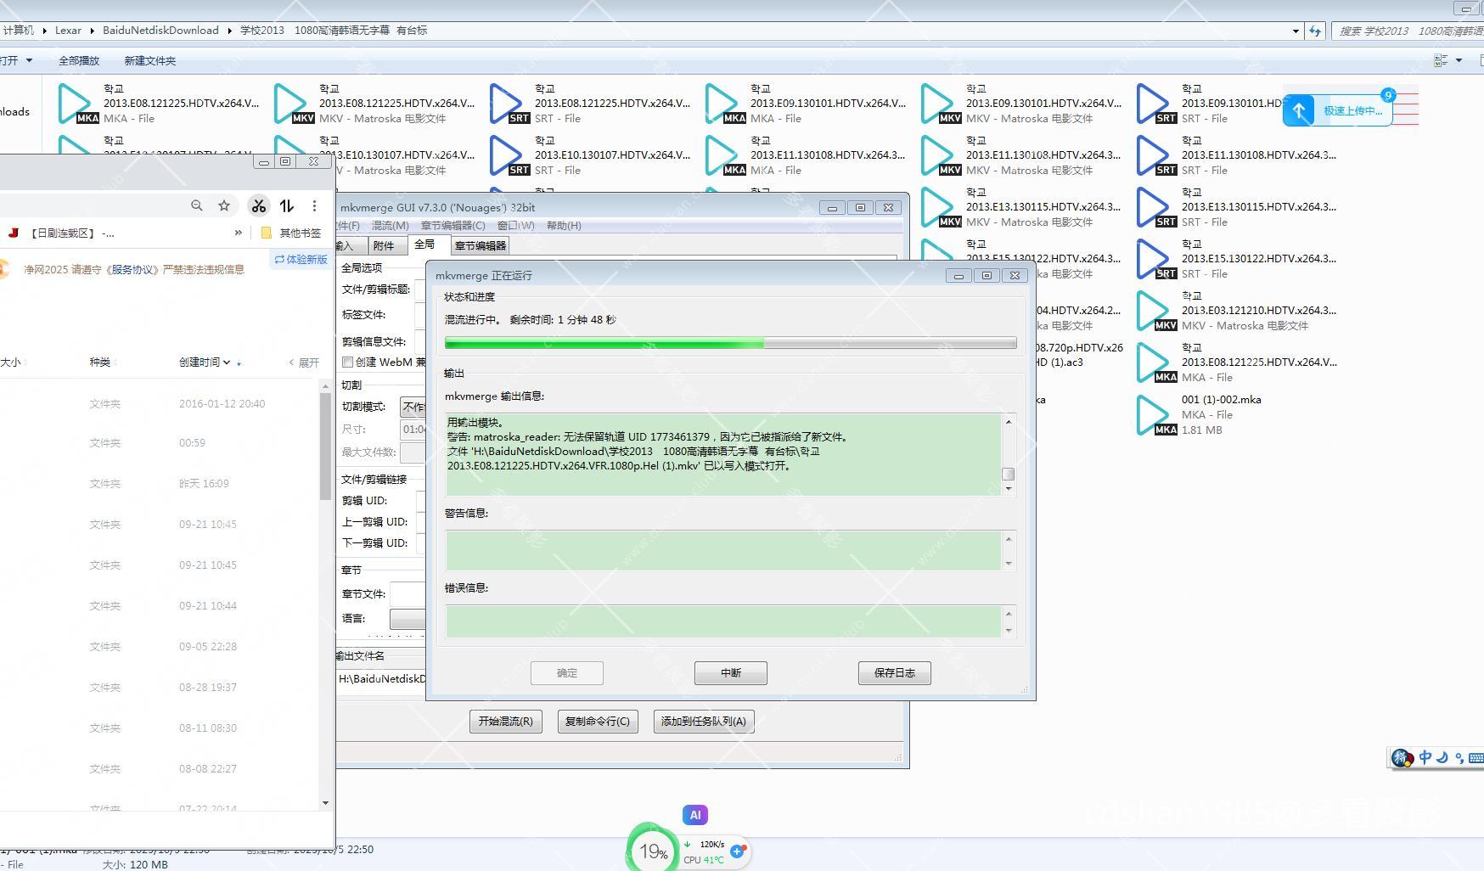Open the 001 (1)-002.mka file icon
Screen dimensions: 1484x871
click(1155, 415)
